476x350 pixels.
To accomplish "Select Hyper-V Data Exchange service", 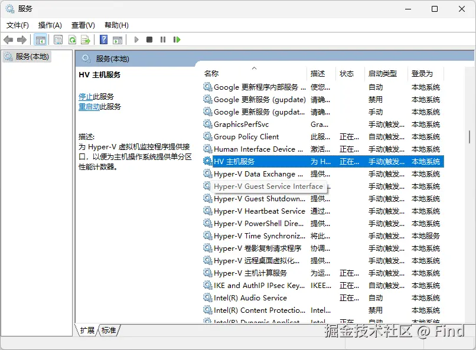I will pos(323,174).
